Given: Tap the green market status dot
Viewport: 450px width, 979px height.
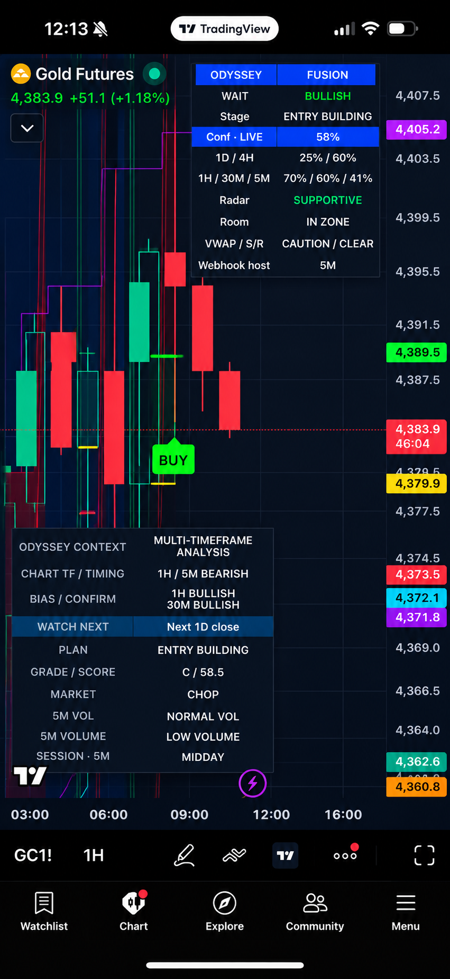Looking at the screenshot, I should pos(154,74).
